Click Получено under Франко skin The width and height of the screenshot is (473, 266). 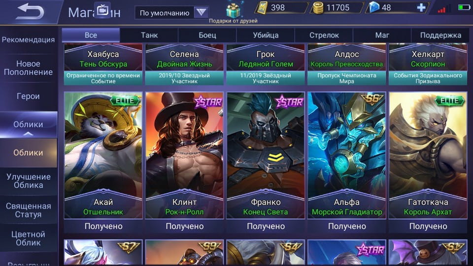(x=266, y=226)
